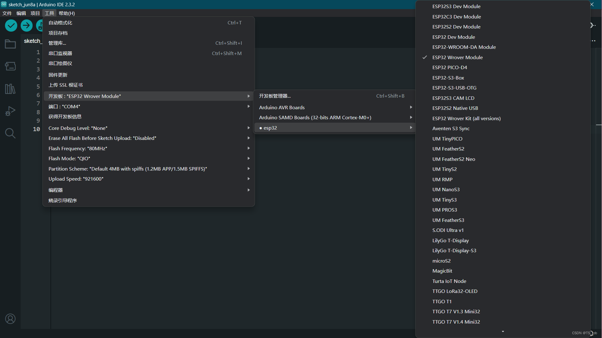Open the Sketchbook folder sidebar icon
602x338 pixels.
[10, 44]
